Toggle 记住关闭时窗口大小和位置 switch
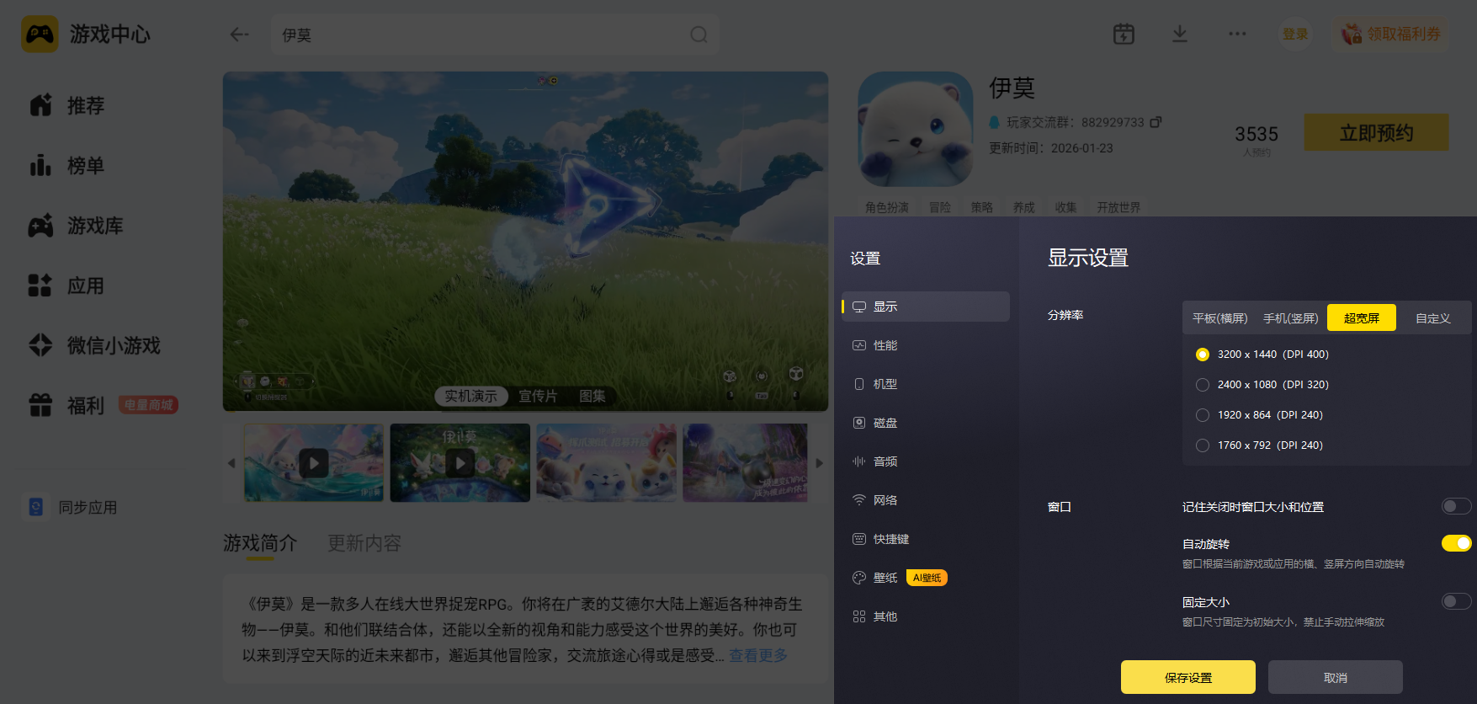 click(1456, 506)
